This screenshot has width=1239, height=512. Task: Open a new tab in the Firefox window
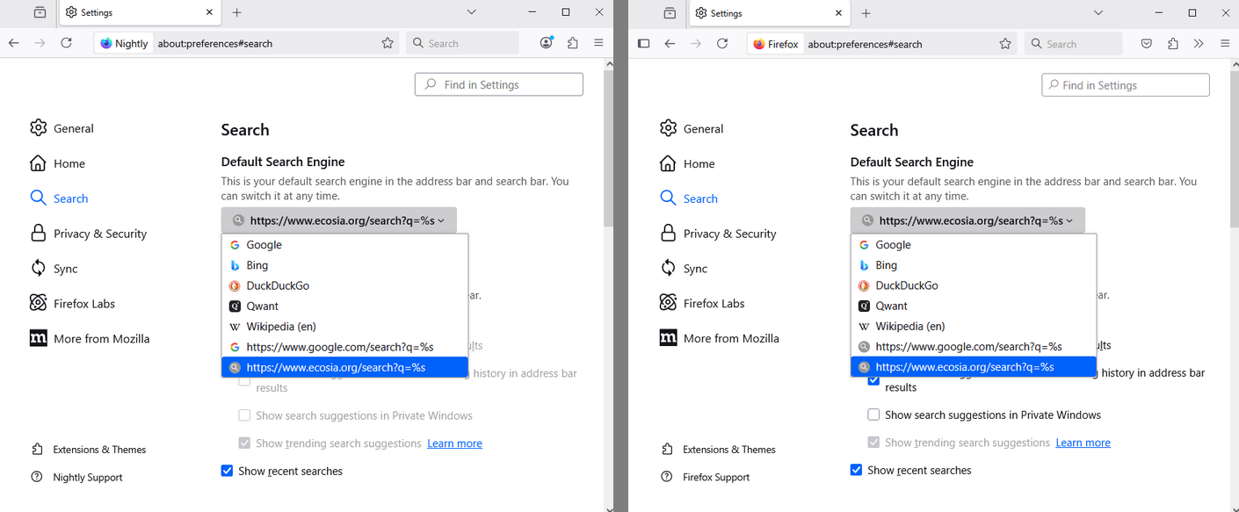(x=866, y=12)
